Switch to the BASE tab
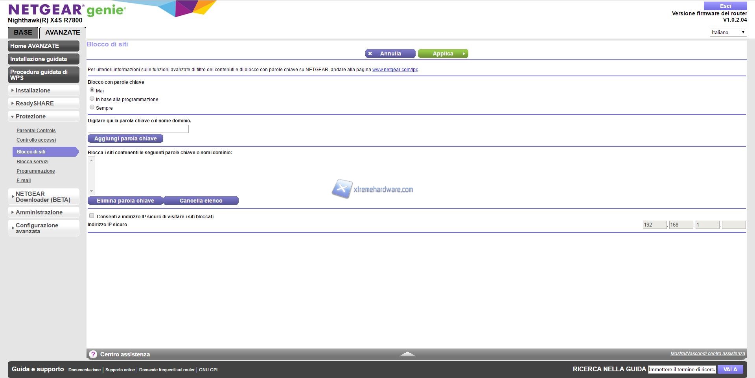755x378 pixels. click(x=23, y=33)
